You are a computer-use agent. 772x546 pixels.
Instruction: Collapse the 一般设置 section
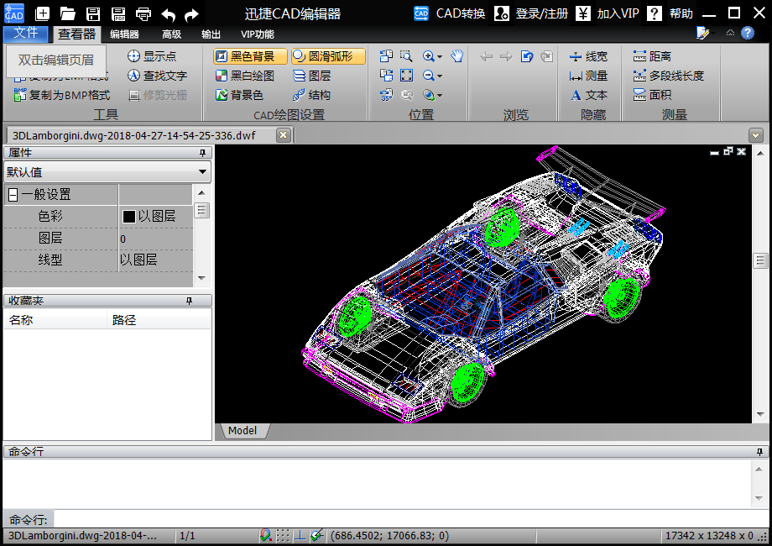point(13,195)
